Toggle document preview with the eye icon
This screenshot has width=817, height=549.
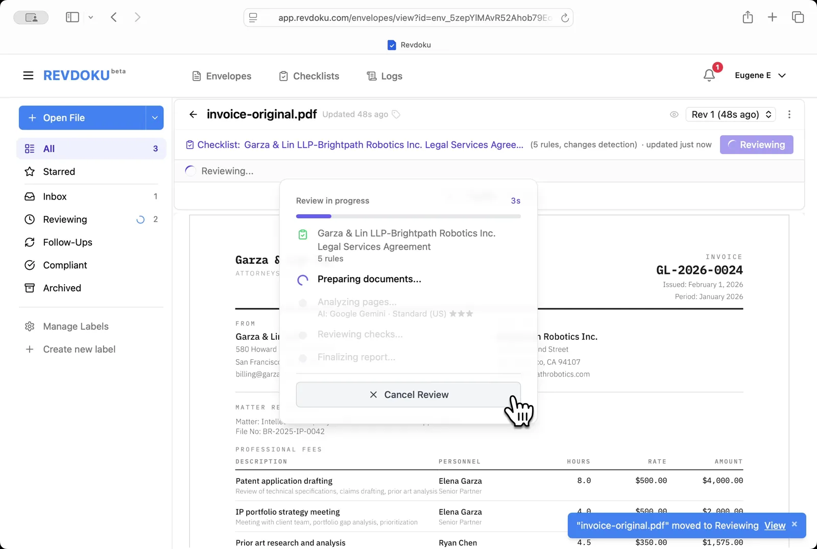(x=674, y=114)
